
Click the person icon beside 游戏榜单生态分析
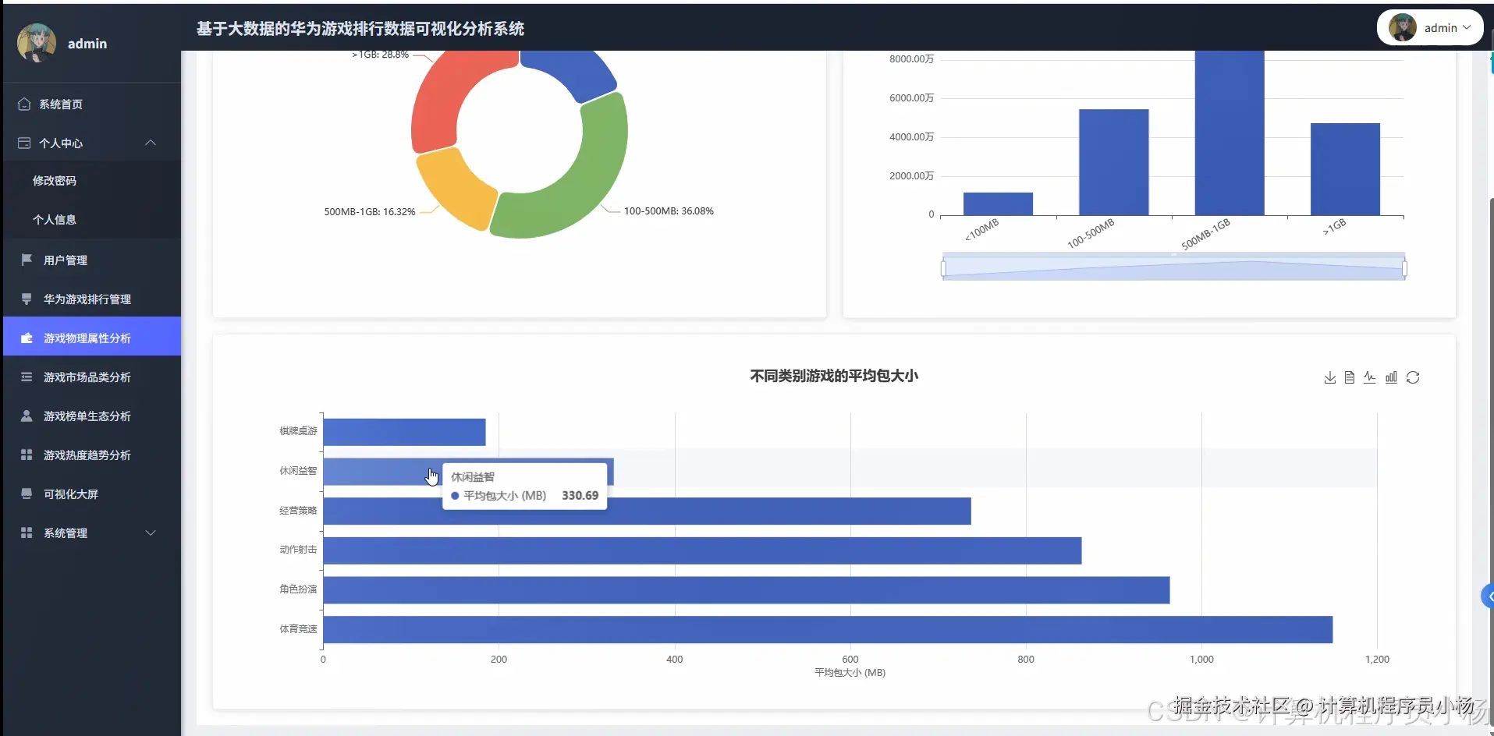[27, 416]
